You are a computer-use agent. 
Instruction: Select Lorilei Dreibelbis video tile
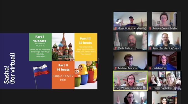coord(164,81)
